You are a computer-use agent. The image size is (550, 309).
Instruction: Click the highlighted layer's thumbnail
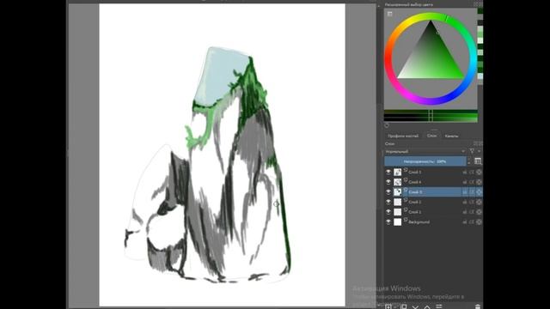397,192
